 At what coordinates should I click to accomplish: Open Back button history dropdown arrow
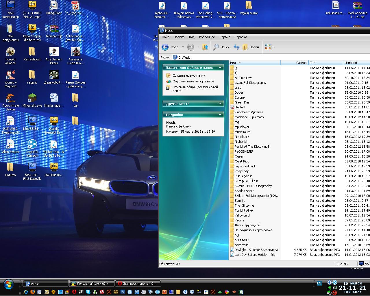click(183, 47)
